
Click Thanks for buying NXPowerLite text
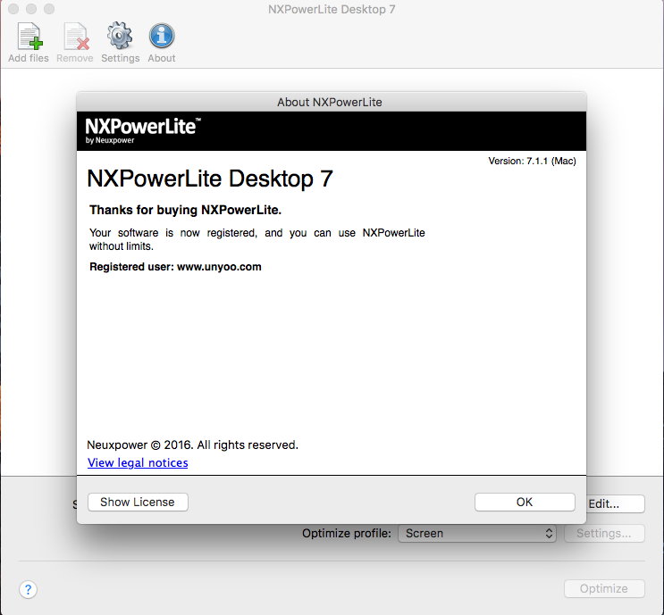pos(186,210)
